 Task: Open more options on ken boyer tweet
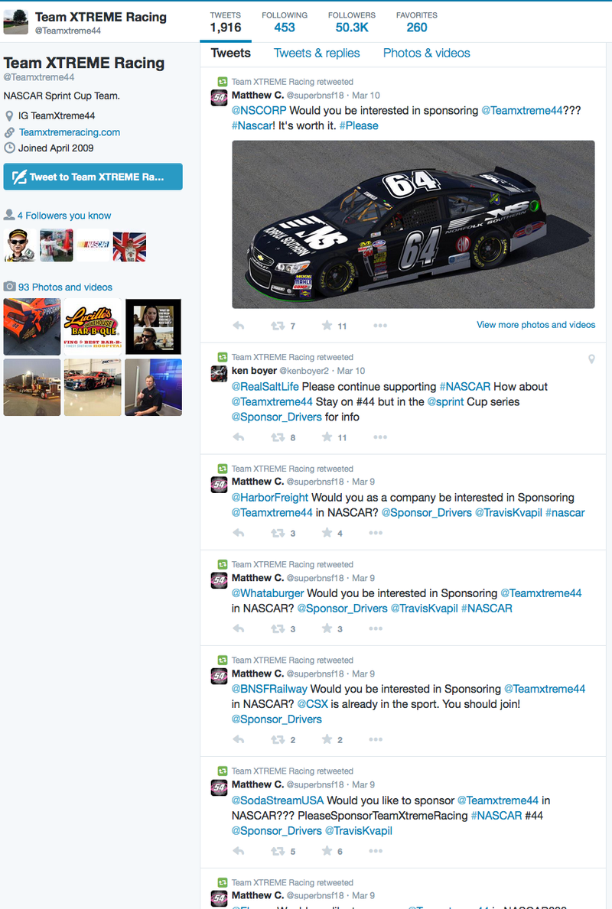pyautogui.click(x=380, y=437)
